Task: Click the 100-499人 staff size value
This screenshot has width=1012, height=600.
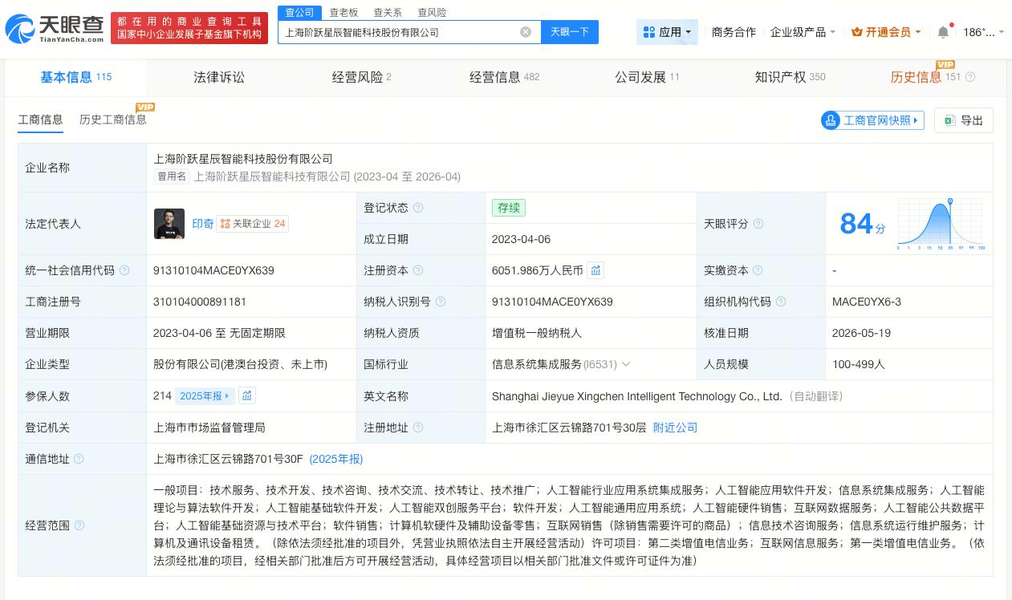Action: (858, 364)
